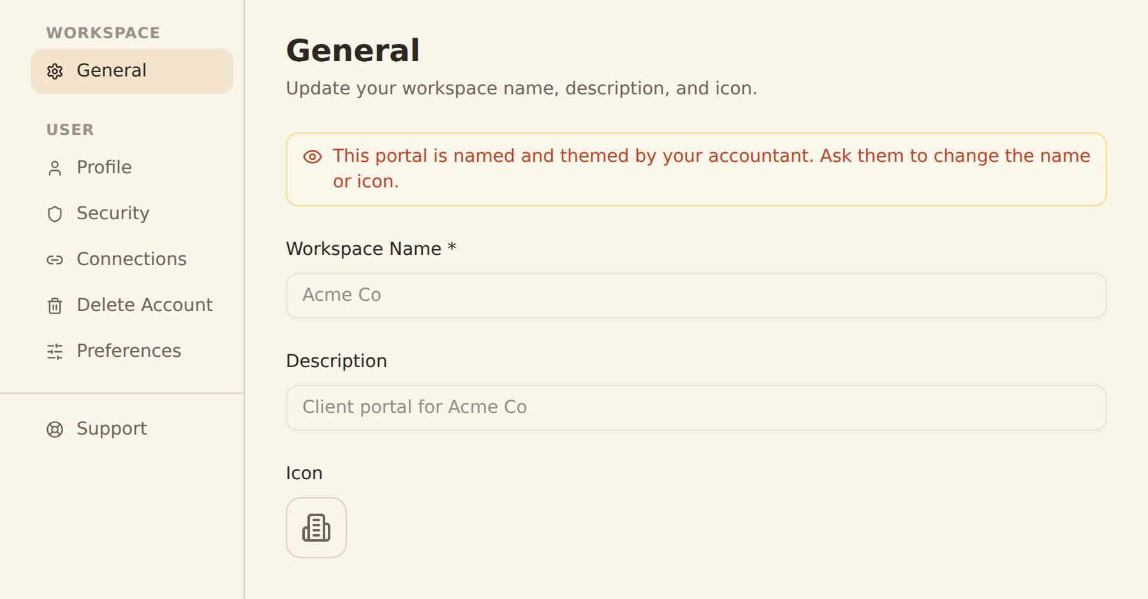Focus the Description input field

696,408
